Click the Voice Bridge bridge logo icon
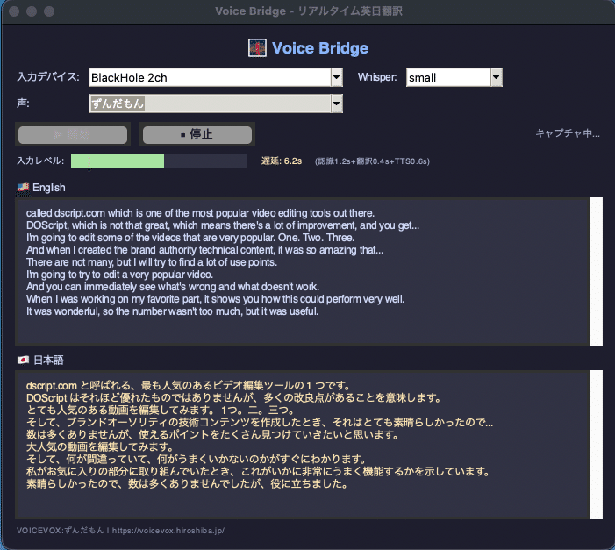Image resolution: width=615 pixels, height=550 pixels. [257, 48]
